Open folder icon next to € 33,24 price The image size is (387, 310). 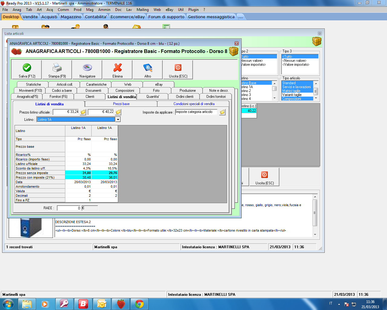(83, 112)
